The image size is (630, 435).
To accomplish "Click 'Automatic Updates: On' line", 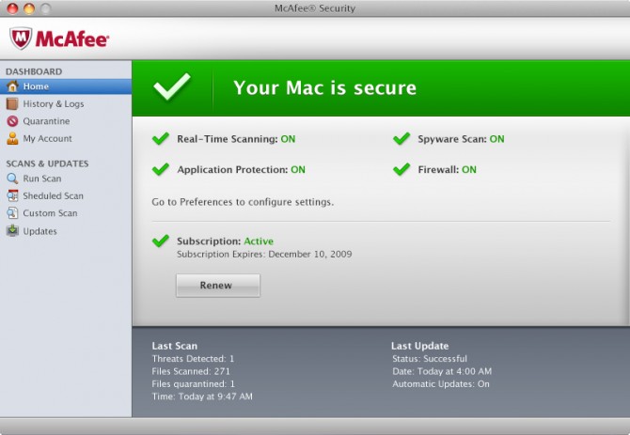I will click(x=441, y=384).
